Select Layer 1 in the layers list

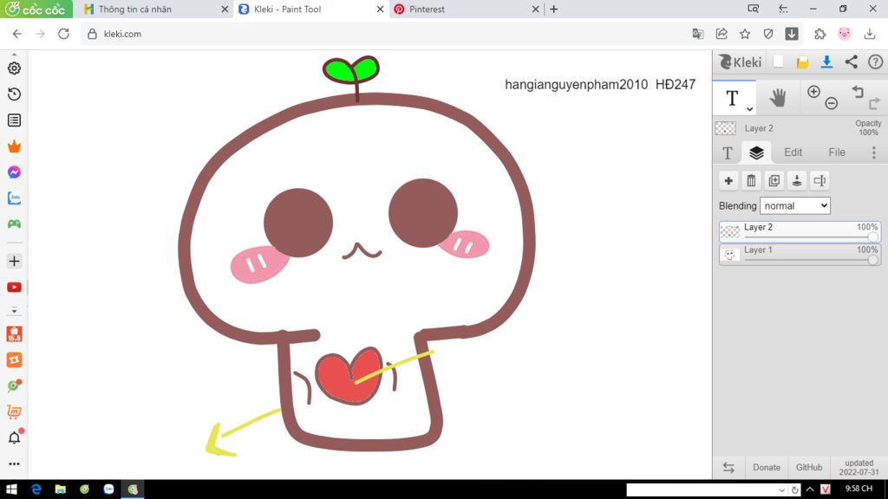[800, 255]
